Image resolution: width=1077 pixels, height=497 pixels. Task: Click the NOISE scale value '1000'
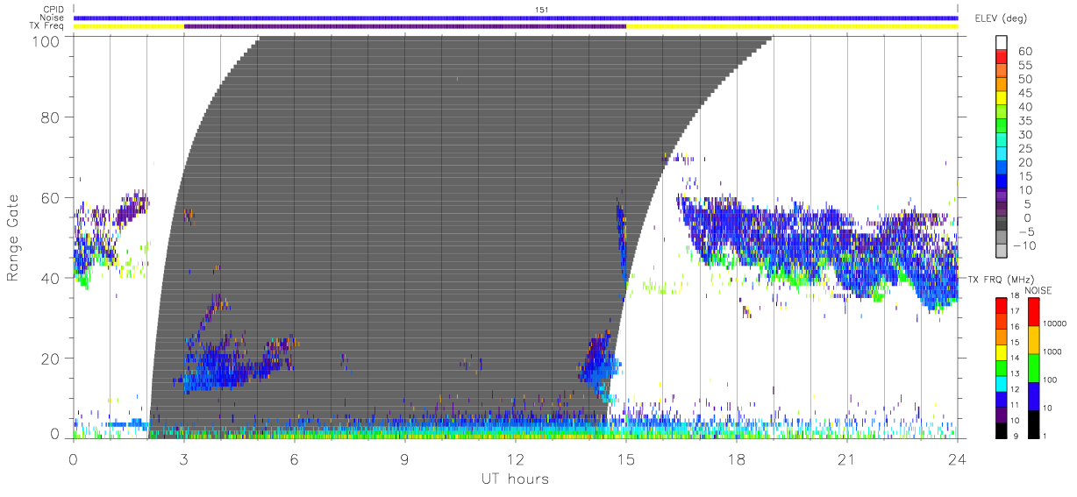tap(1052, 352)
